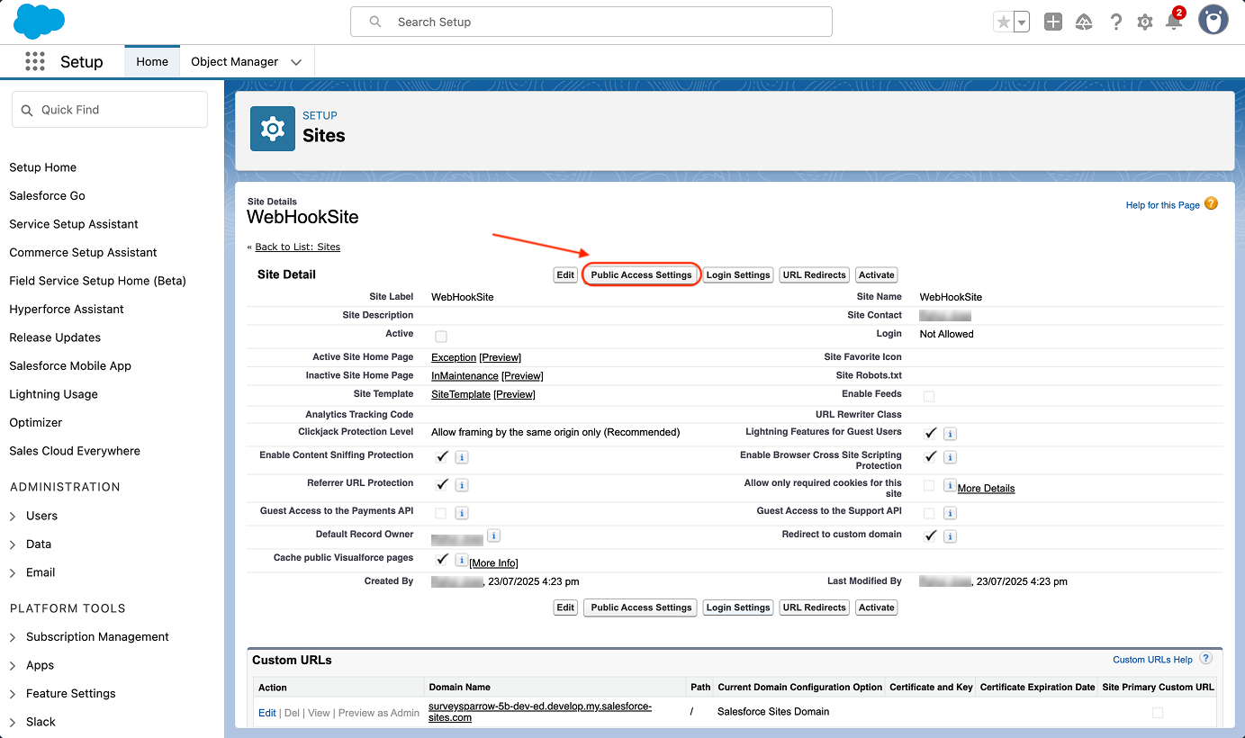Open the Setup gear icon menu
Viewport: 1245px width, 738px height.
pyautogui.click(x=1144, y=22)
